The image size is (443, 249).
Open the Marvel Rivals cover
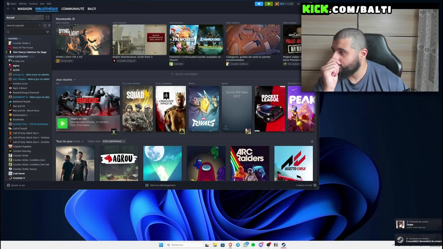pyautogui.click(x=204, y=109)
